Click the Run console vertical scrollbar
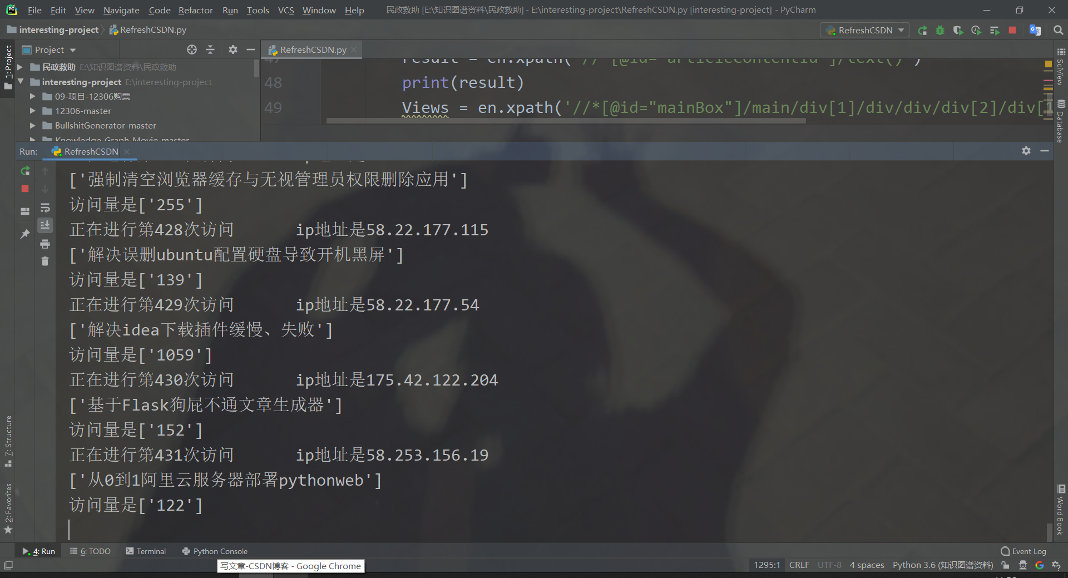 coord(1050,531)
